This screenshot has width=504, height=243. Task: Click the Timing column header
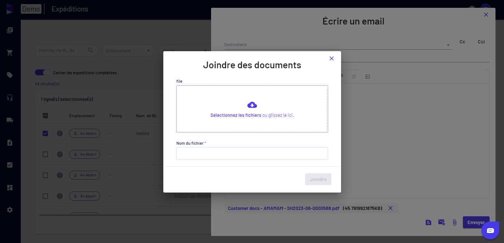[x=116, y=116]
